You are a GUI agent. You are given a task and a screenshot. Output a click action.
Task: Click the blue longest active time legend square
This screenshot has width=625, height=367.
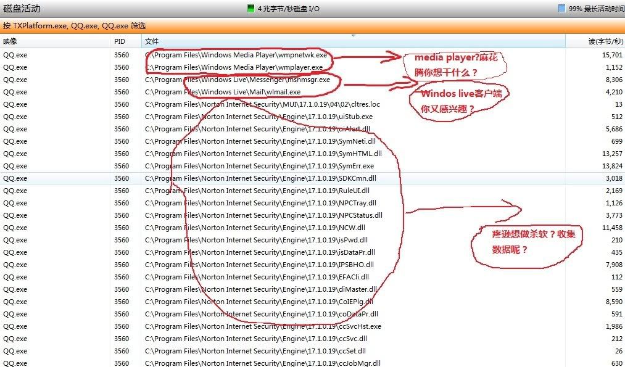tap(561, 9)
